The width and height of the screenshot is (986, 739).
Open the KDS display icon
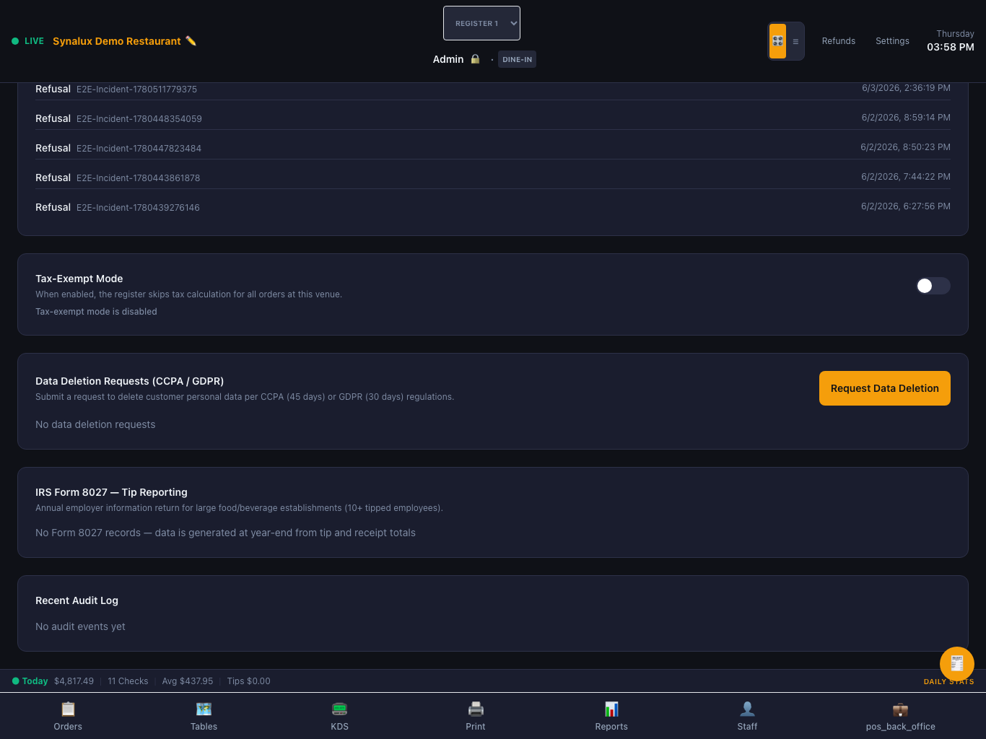point(339,709)
